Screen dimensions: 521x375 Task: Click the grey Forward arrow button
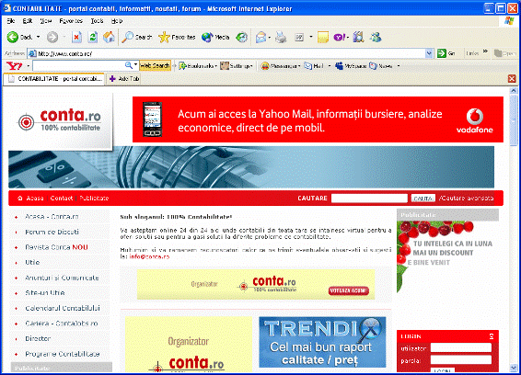pos(52,37)
